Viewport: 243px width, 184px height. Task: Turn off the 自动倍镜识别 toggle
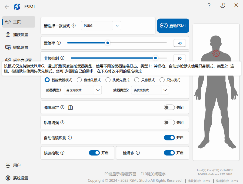169,138
